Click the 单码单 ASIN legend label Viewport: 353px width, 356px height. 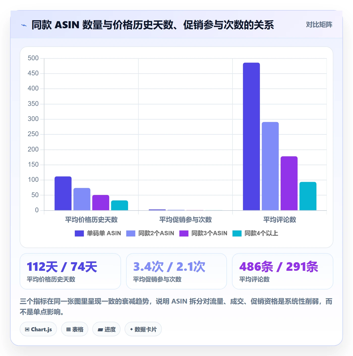104,233
